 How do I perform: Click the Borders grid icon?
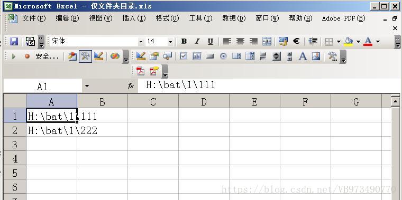pos(328,42)
